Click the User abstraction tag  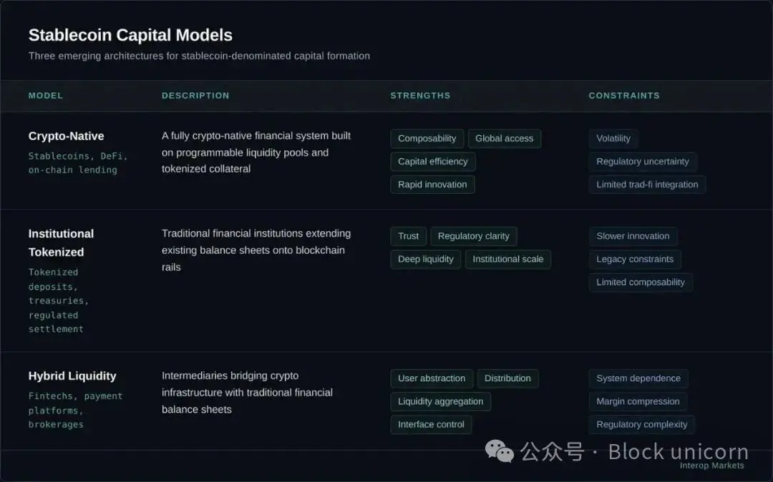tap(431, 378)
